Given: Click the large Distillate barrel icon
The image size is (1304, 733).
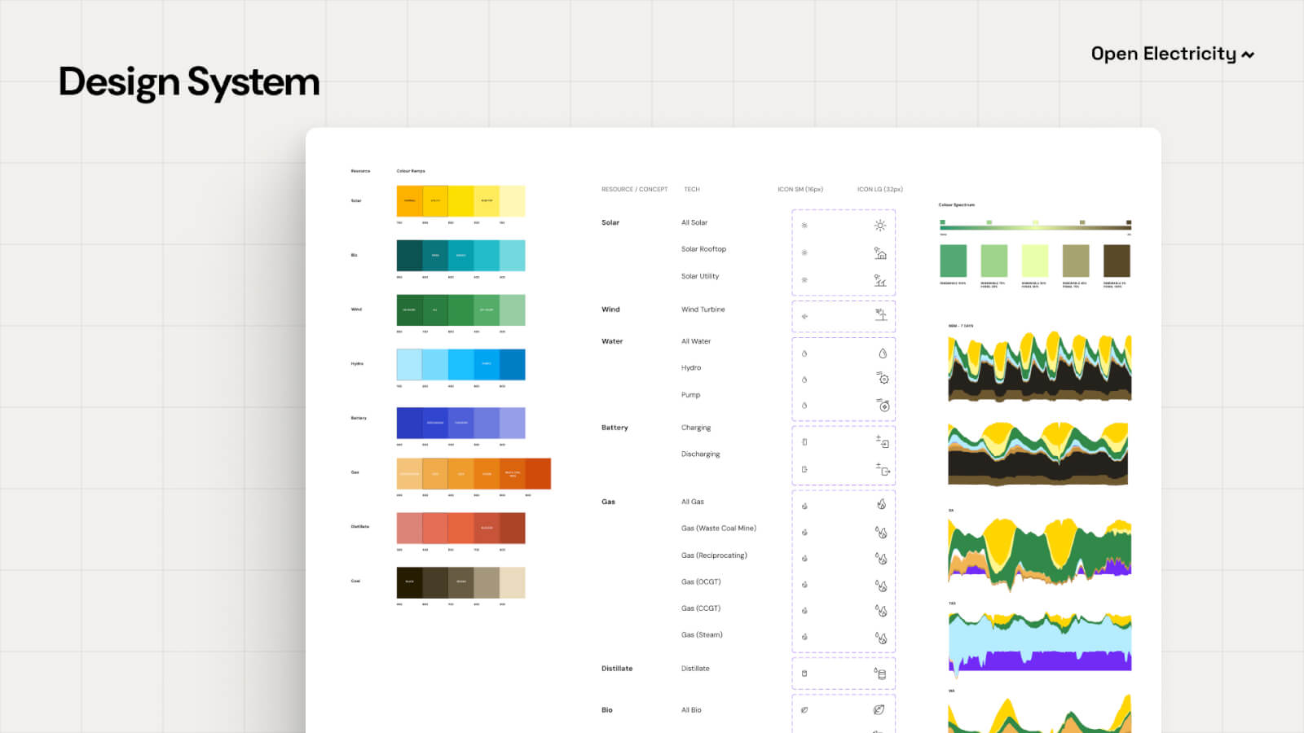Looking at the screenshot, I should pos(880,674).
